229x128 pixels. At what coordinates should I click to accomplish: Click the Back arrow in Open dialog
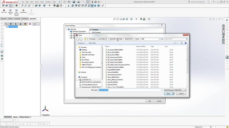coord(78,39)
